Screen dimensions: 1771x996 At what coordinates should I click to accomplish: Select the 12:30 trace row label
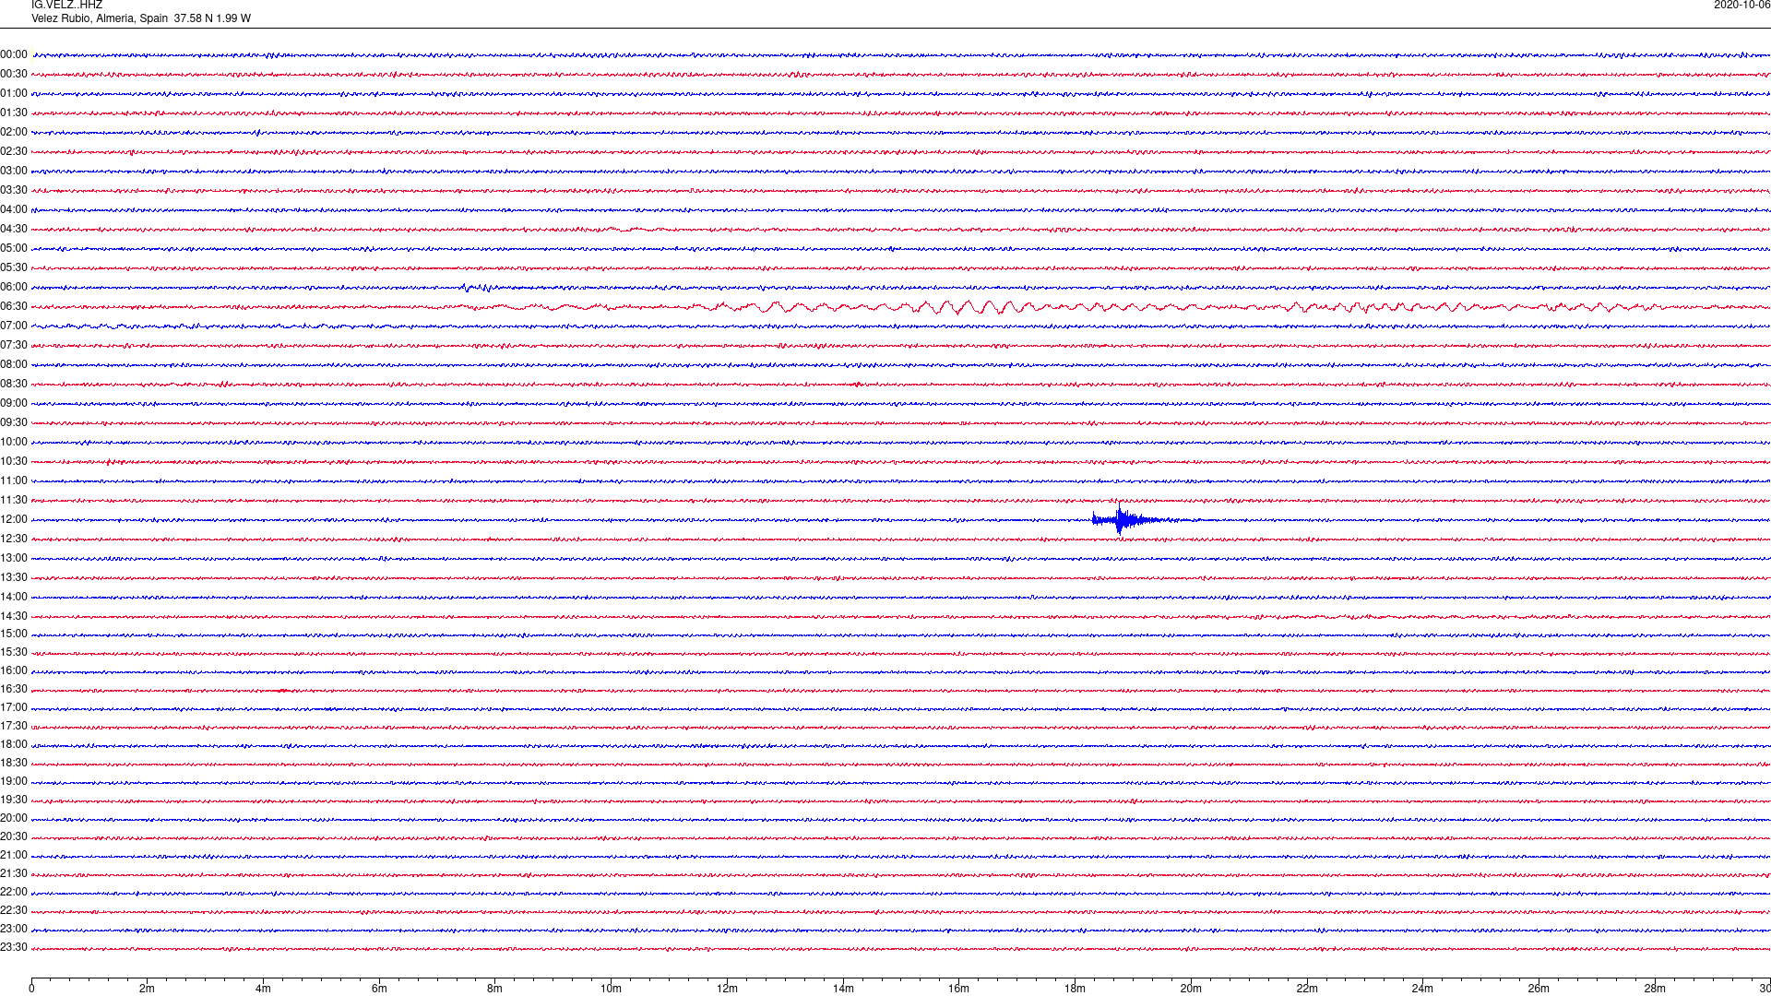click(14, 539)
